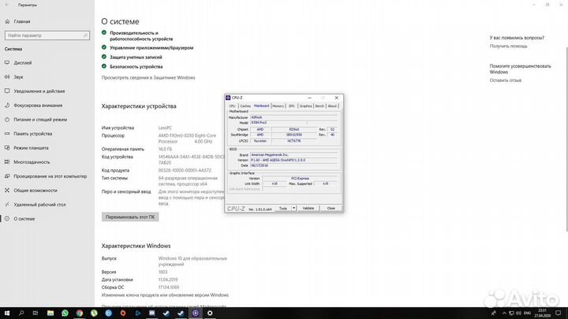The height and width of the screenshot is (319, 568).
Task: Click the Close button in CPU-Z
Action: (331, 208)
